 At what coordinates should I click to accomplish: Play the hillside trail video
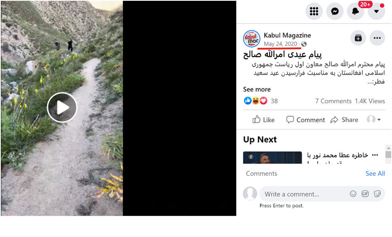pos(62,108)
